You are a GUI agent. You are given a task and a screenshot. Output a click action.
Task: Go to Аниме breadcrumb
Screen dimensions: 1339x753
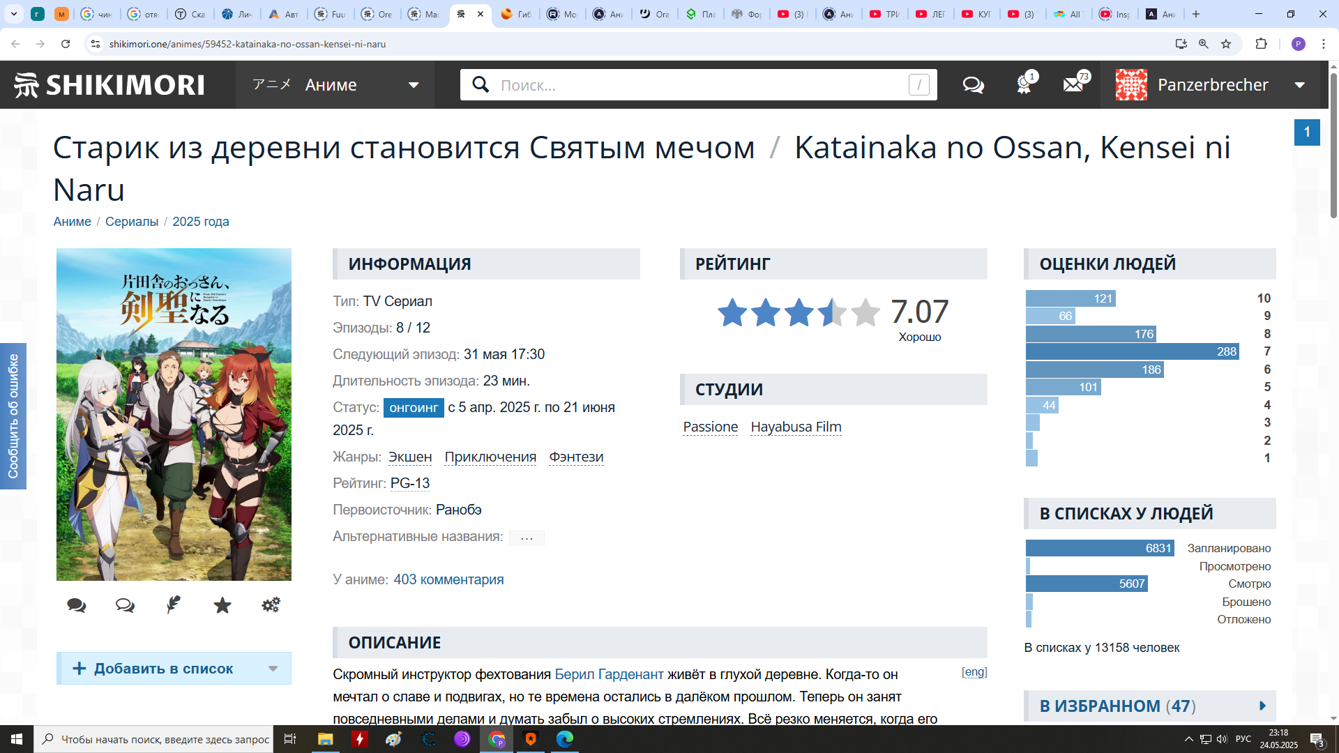pos(73,222)
